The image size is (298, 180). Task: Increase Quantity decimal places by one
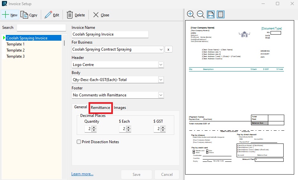(94, 127)
